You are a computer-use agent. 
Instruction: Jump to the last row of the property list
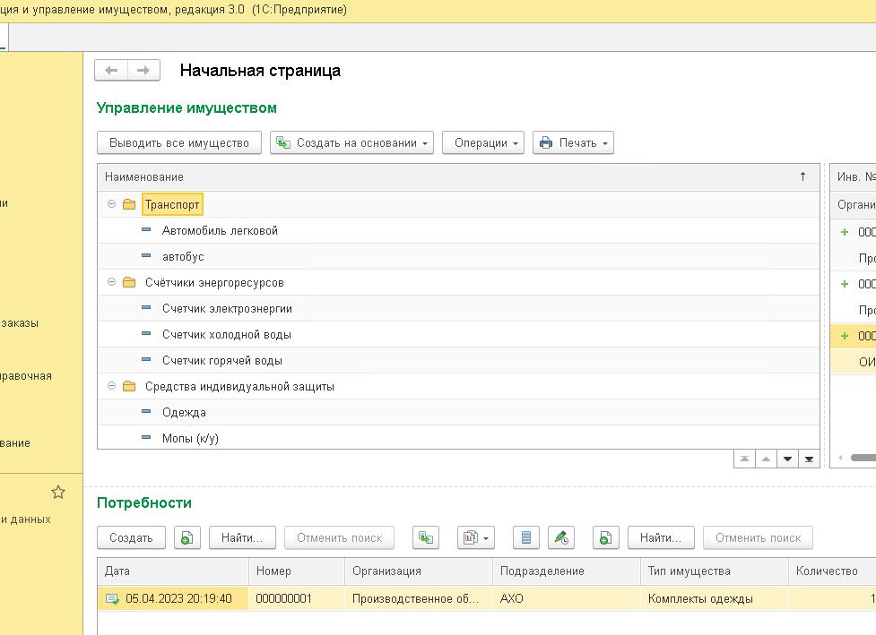tap(809, 459)
